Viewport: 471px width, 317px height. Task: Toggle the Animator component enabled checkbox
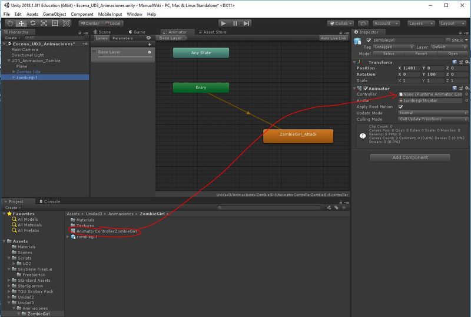point(366,89)
